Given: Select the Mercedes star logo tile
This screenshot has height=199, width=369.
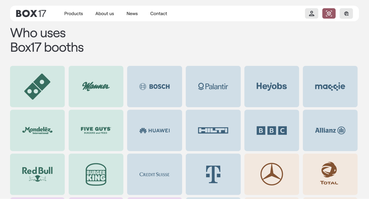Looking at the screenshot, I should (272, 174).
